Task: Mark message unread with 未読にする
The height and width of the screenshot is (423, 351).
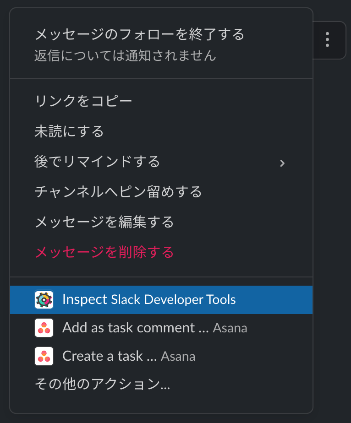Action: [x=69, y=132]
